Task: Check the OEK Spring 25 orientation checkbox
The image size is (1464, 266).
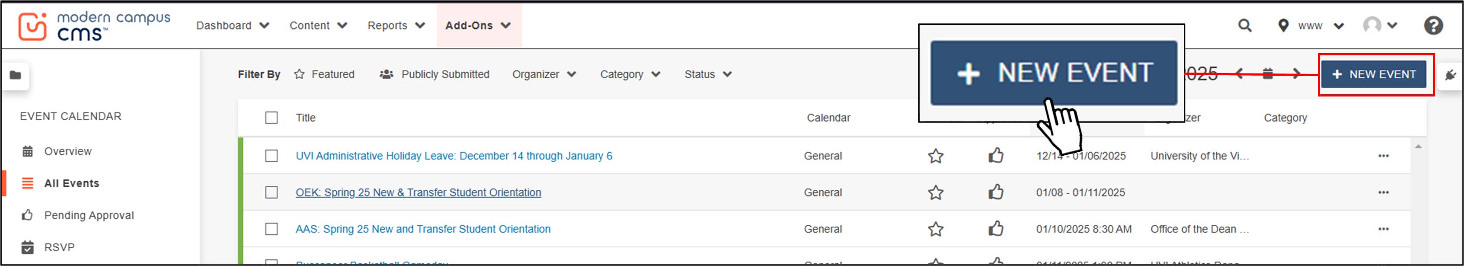Action: pyautogui.click(x=272, y=192)
